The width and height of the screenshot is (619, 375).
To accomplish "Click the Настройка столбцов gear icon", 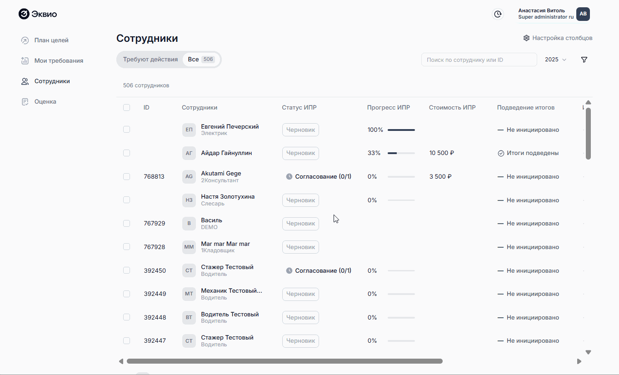I will 526,38.
